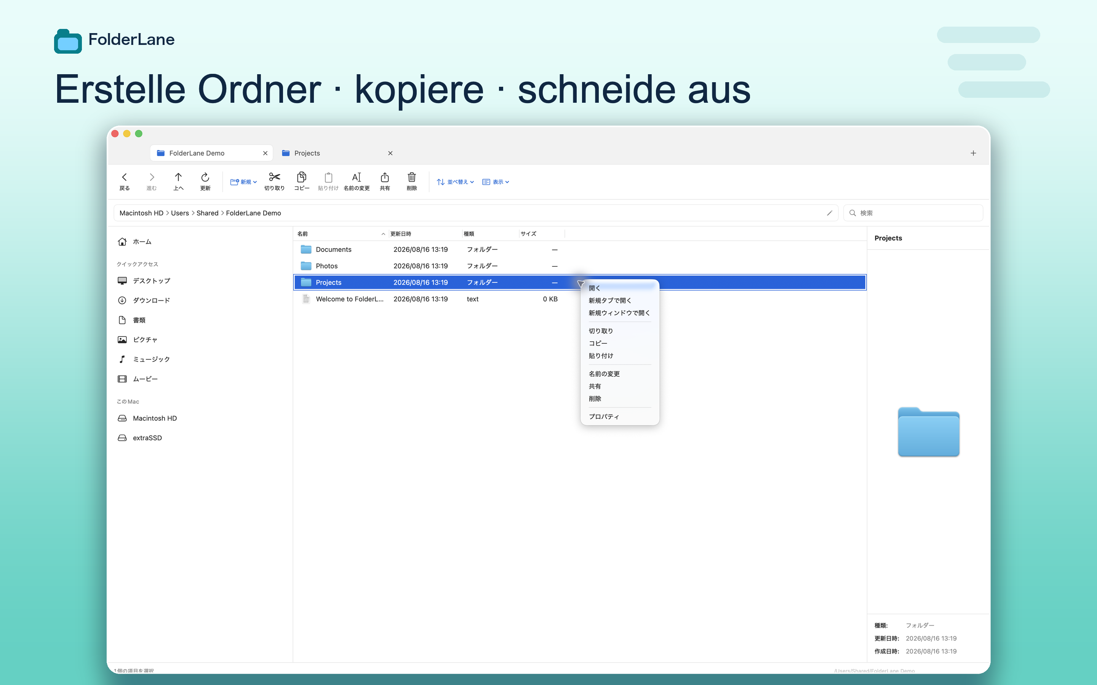Choose 削除 in the context menu
The height and width of the screenshot is (685, 1097).
click(619, 399)
